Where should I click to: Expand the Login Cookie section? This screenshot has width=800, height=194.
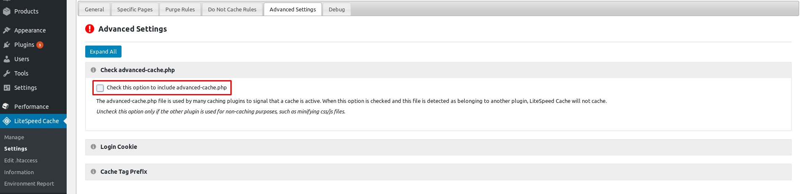[x=438, y=147]
